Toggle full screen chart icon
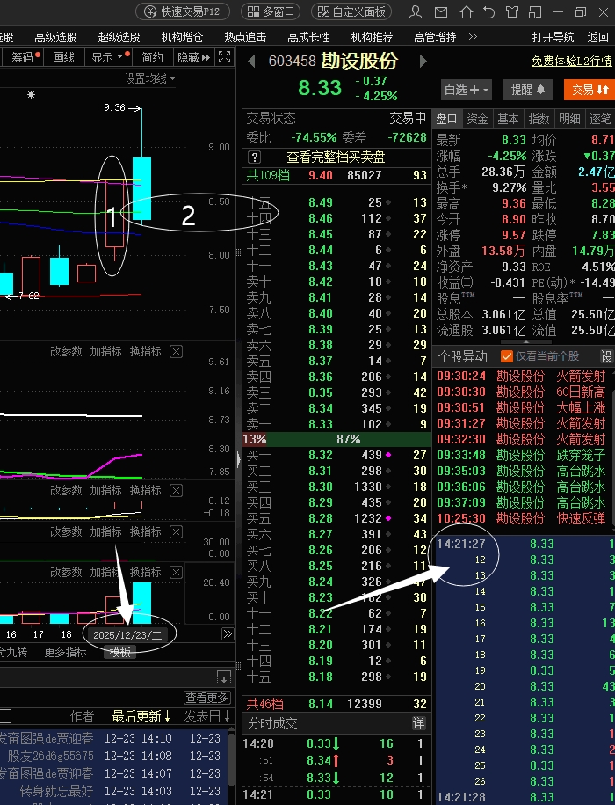 point(225,57)
